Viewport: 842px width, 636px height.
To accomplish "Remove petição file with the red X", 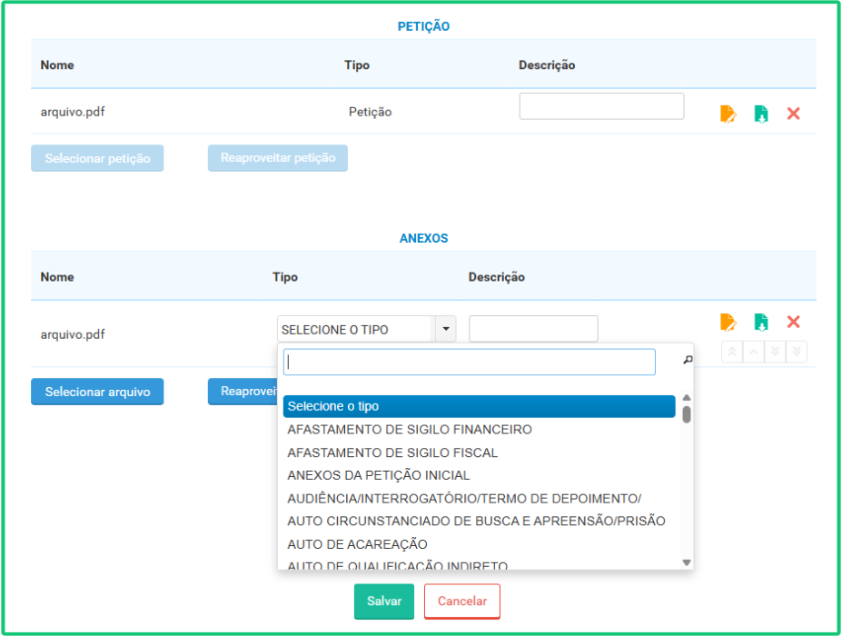I will point(793,114).
